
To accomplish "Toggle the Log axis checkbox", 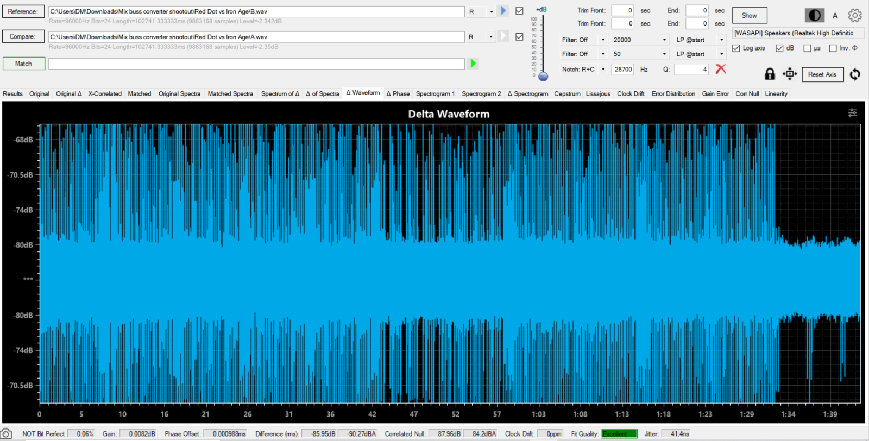I will coord(736,48).
